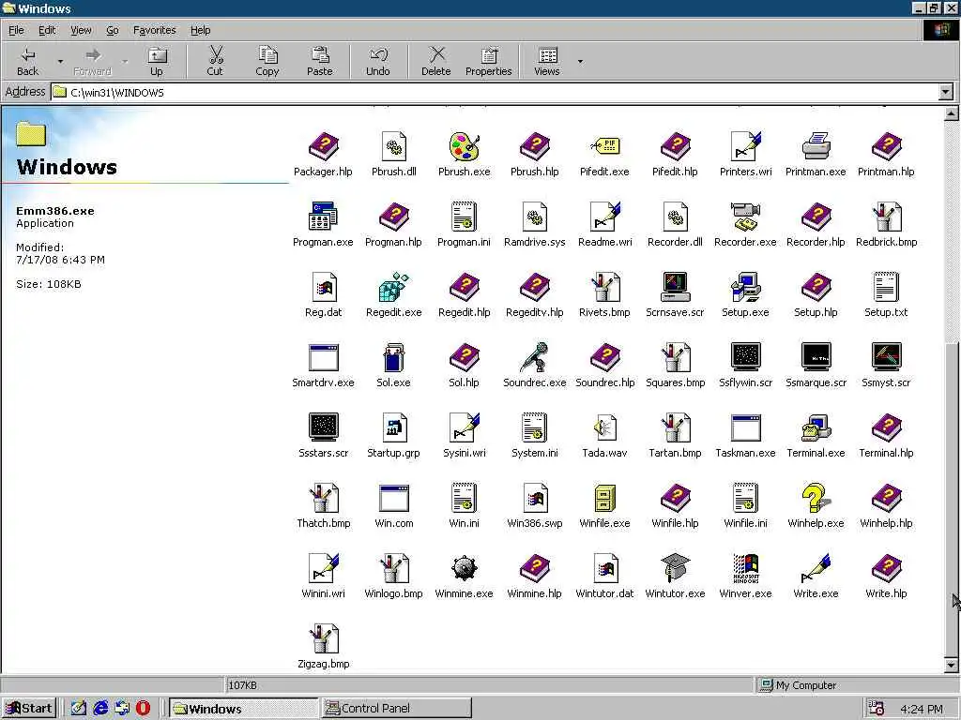The width and height of the screenshot is (961, 720).
Task: Select the Tada.wav sound file icon
Action: tap(605, 427)
